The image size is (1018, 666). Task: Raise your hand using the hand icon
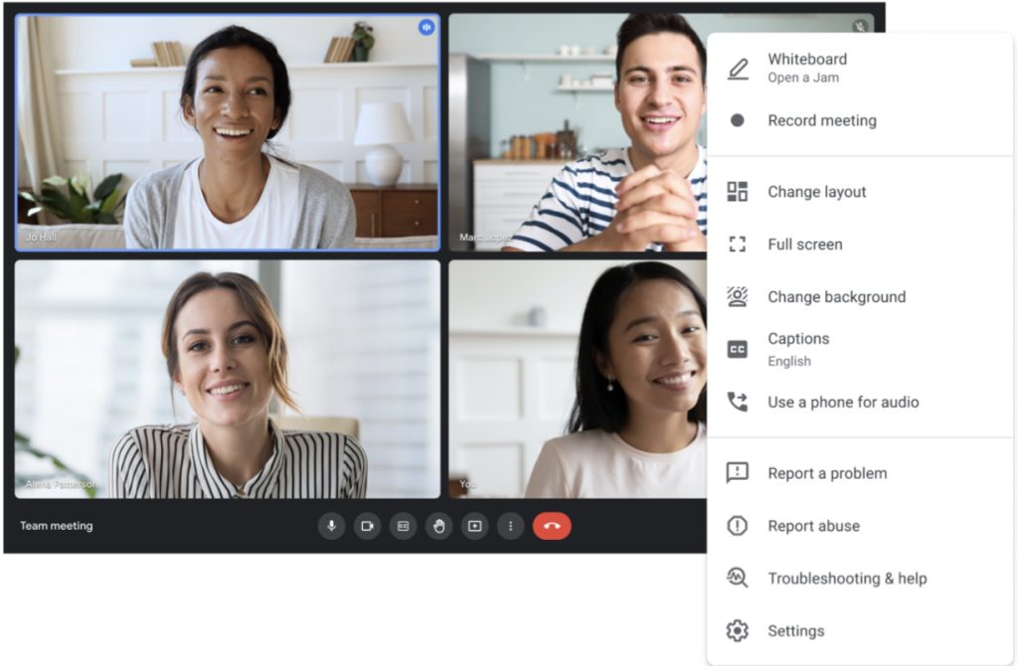438,526
